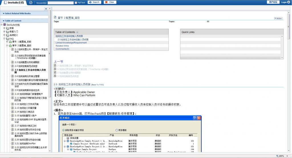Click the page icon beside 章节 2 title
292x158 pixels.
[55, 18]
